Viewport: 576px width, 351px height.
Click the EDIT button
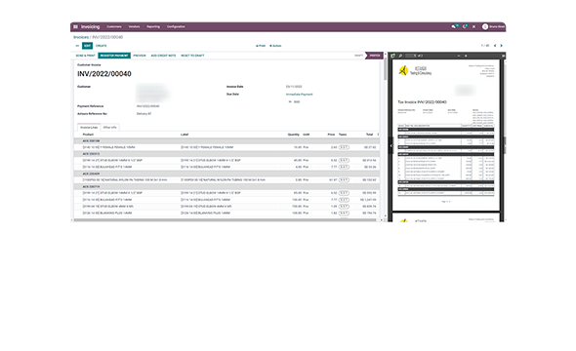click(x=88, y=46)
